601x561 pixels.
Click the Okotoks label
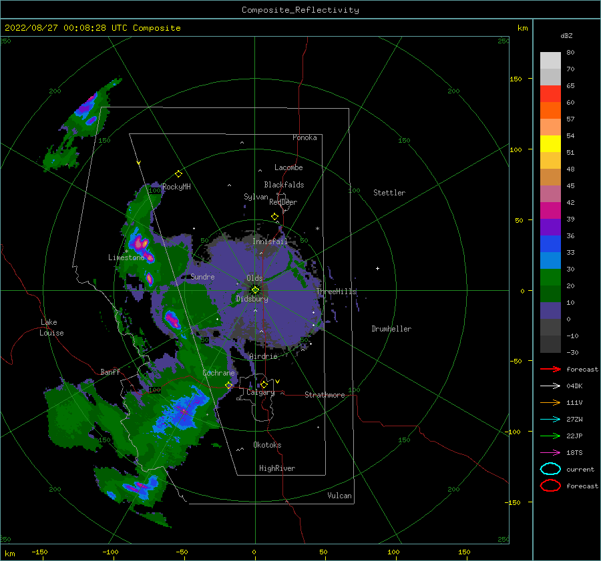tap(267, 445)
